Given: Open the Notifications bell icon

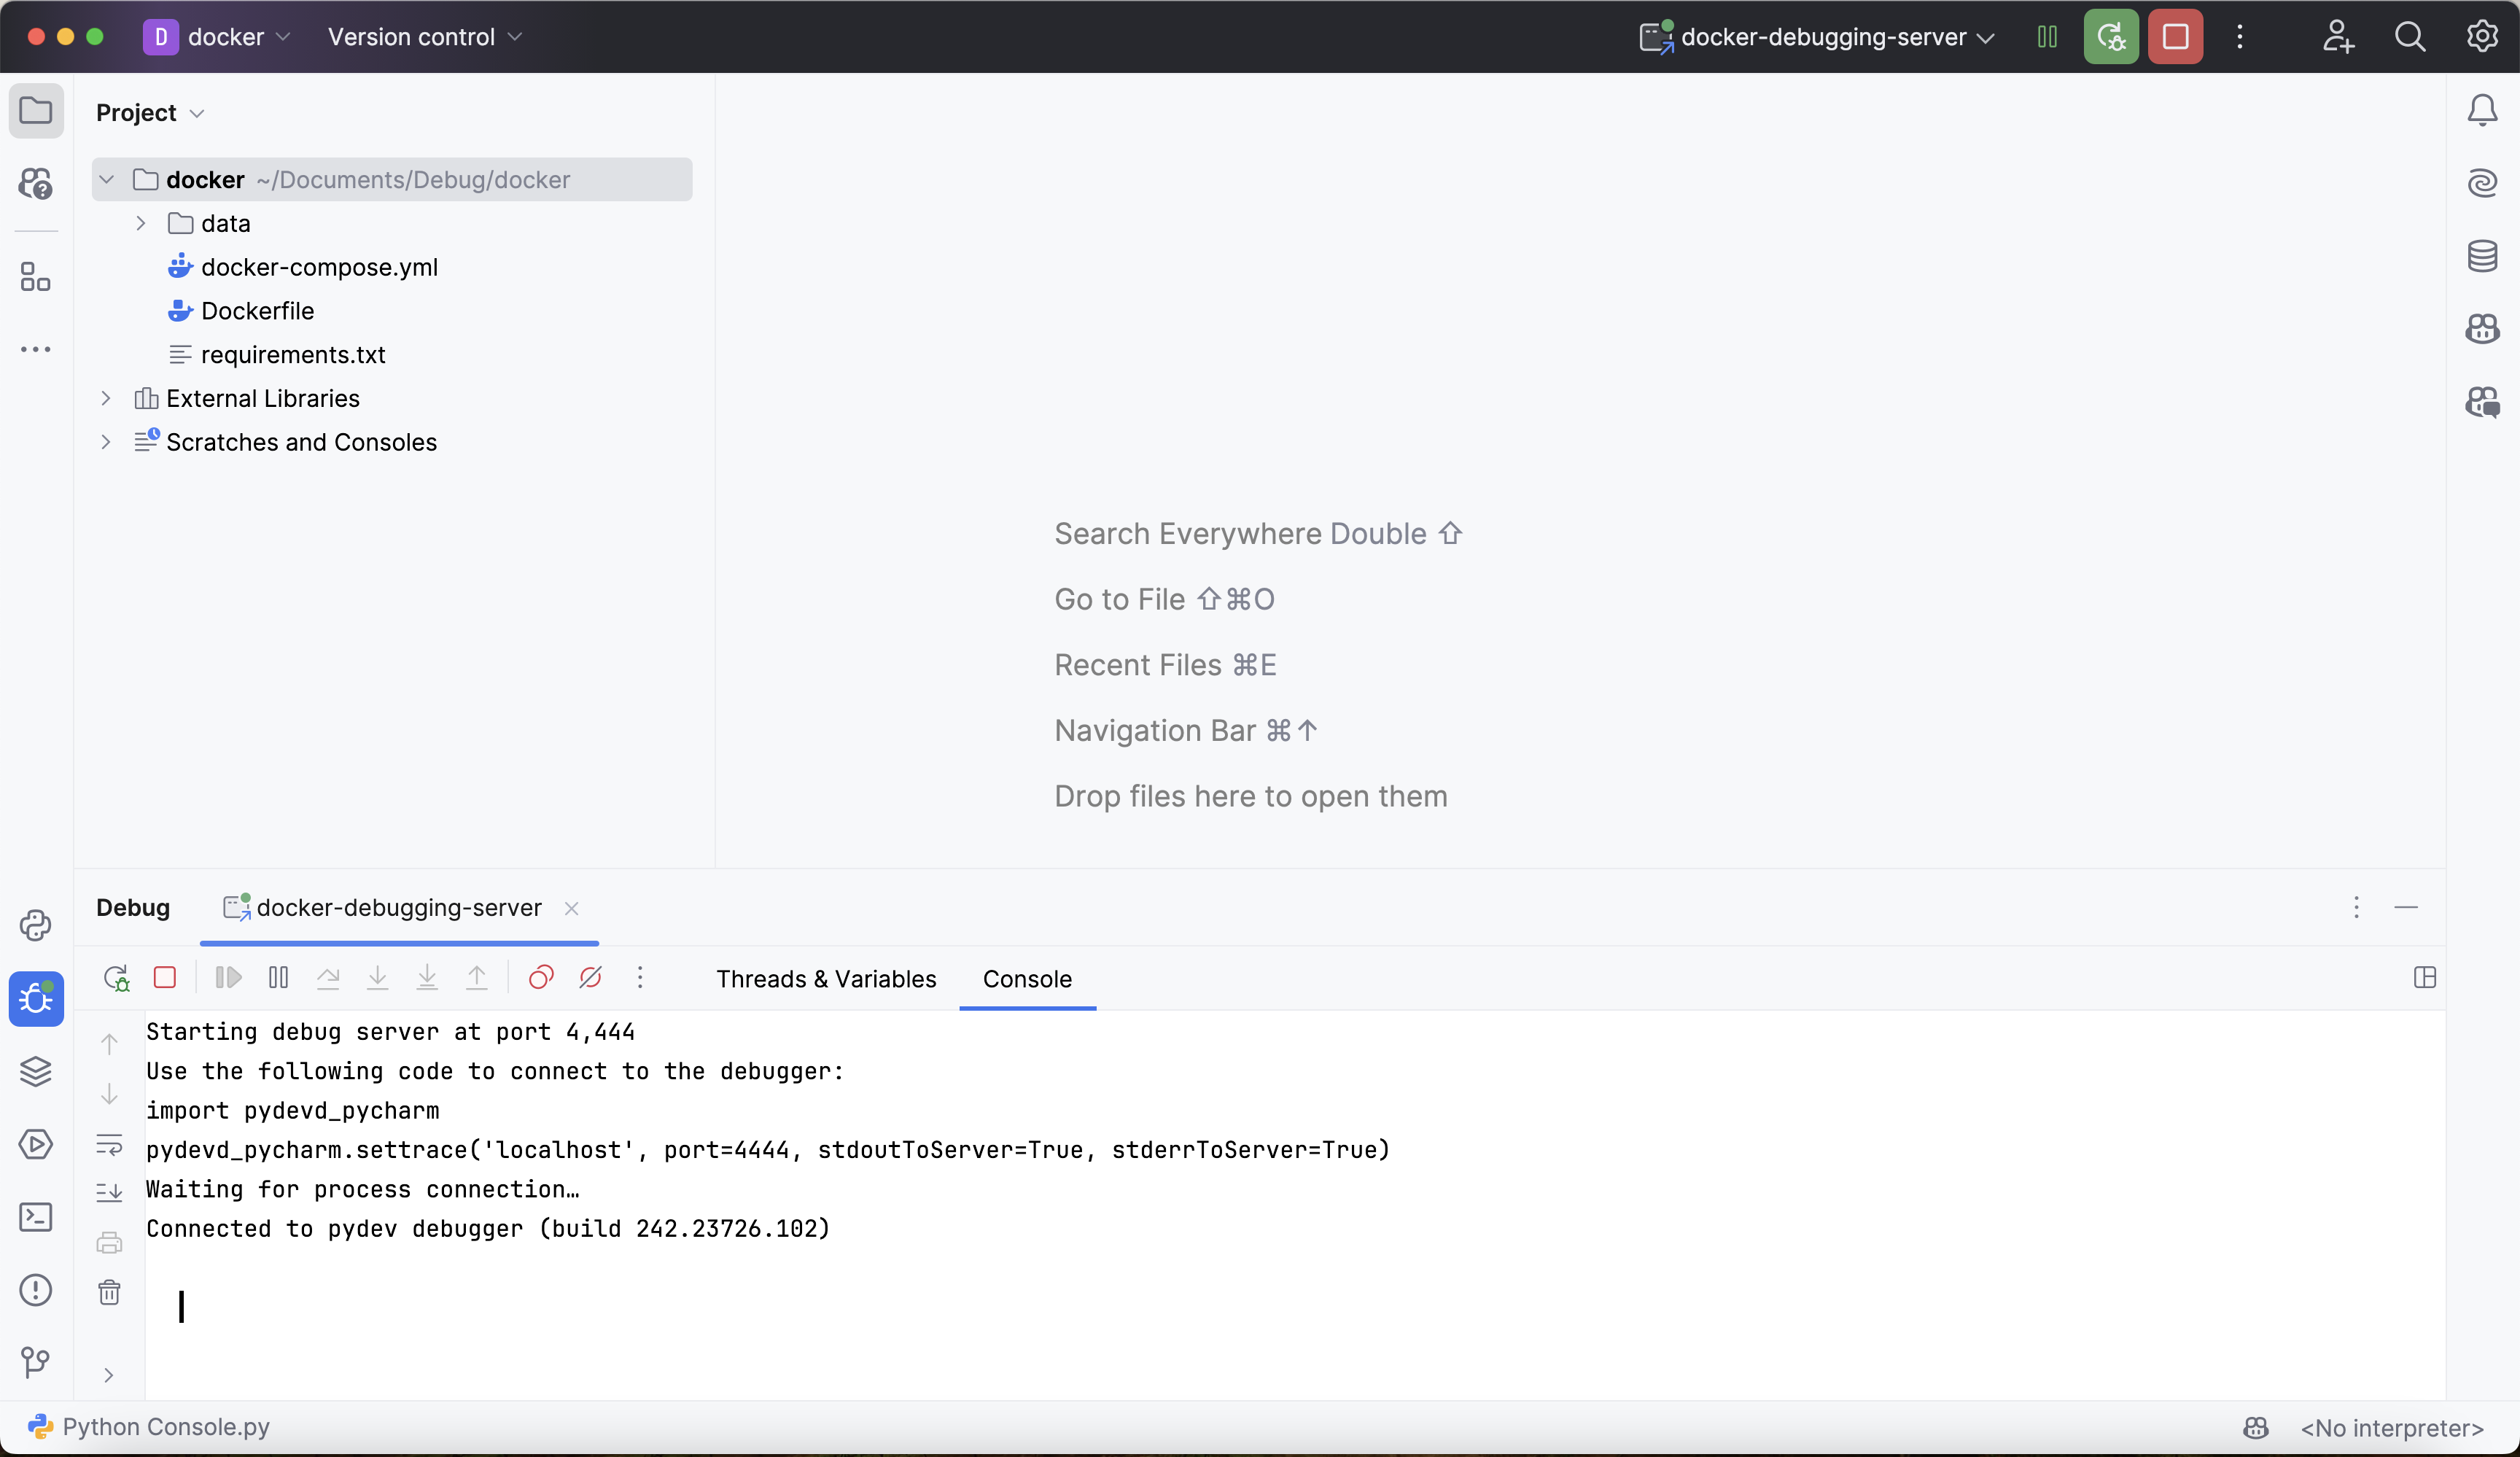Looking at the screenshot, I should pyautogui.click(x=2482, y=110).
